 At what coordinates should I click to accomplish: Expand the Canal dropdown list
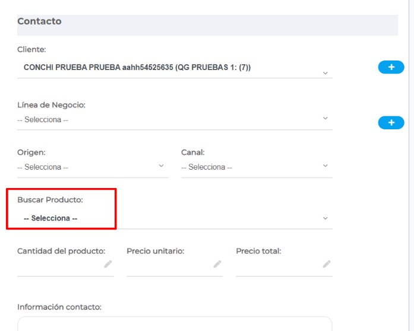tap(256, 167)
